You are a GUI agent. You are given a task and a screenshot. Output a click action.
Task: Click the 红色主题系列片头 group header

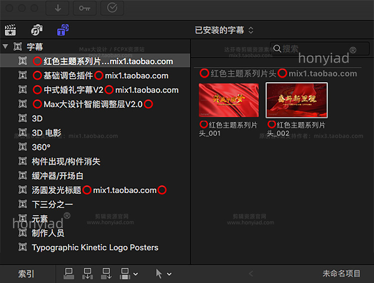[x=278, y=73]
